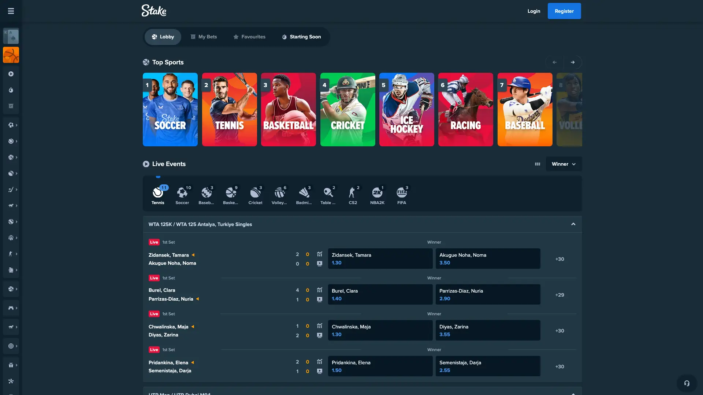
Task: Switch to the Starting Soon tab
Action: (301, 37)
